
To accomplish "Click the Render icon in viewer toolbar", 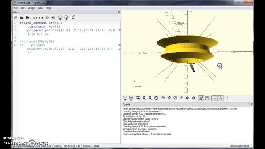I will [131, 98].
